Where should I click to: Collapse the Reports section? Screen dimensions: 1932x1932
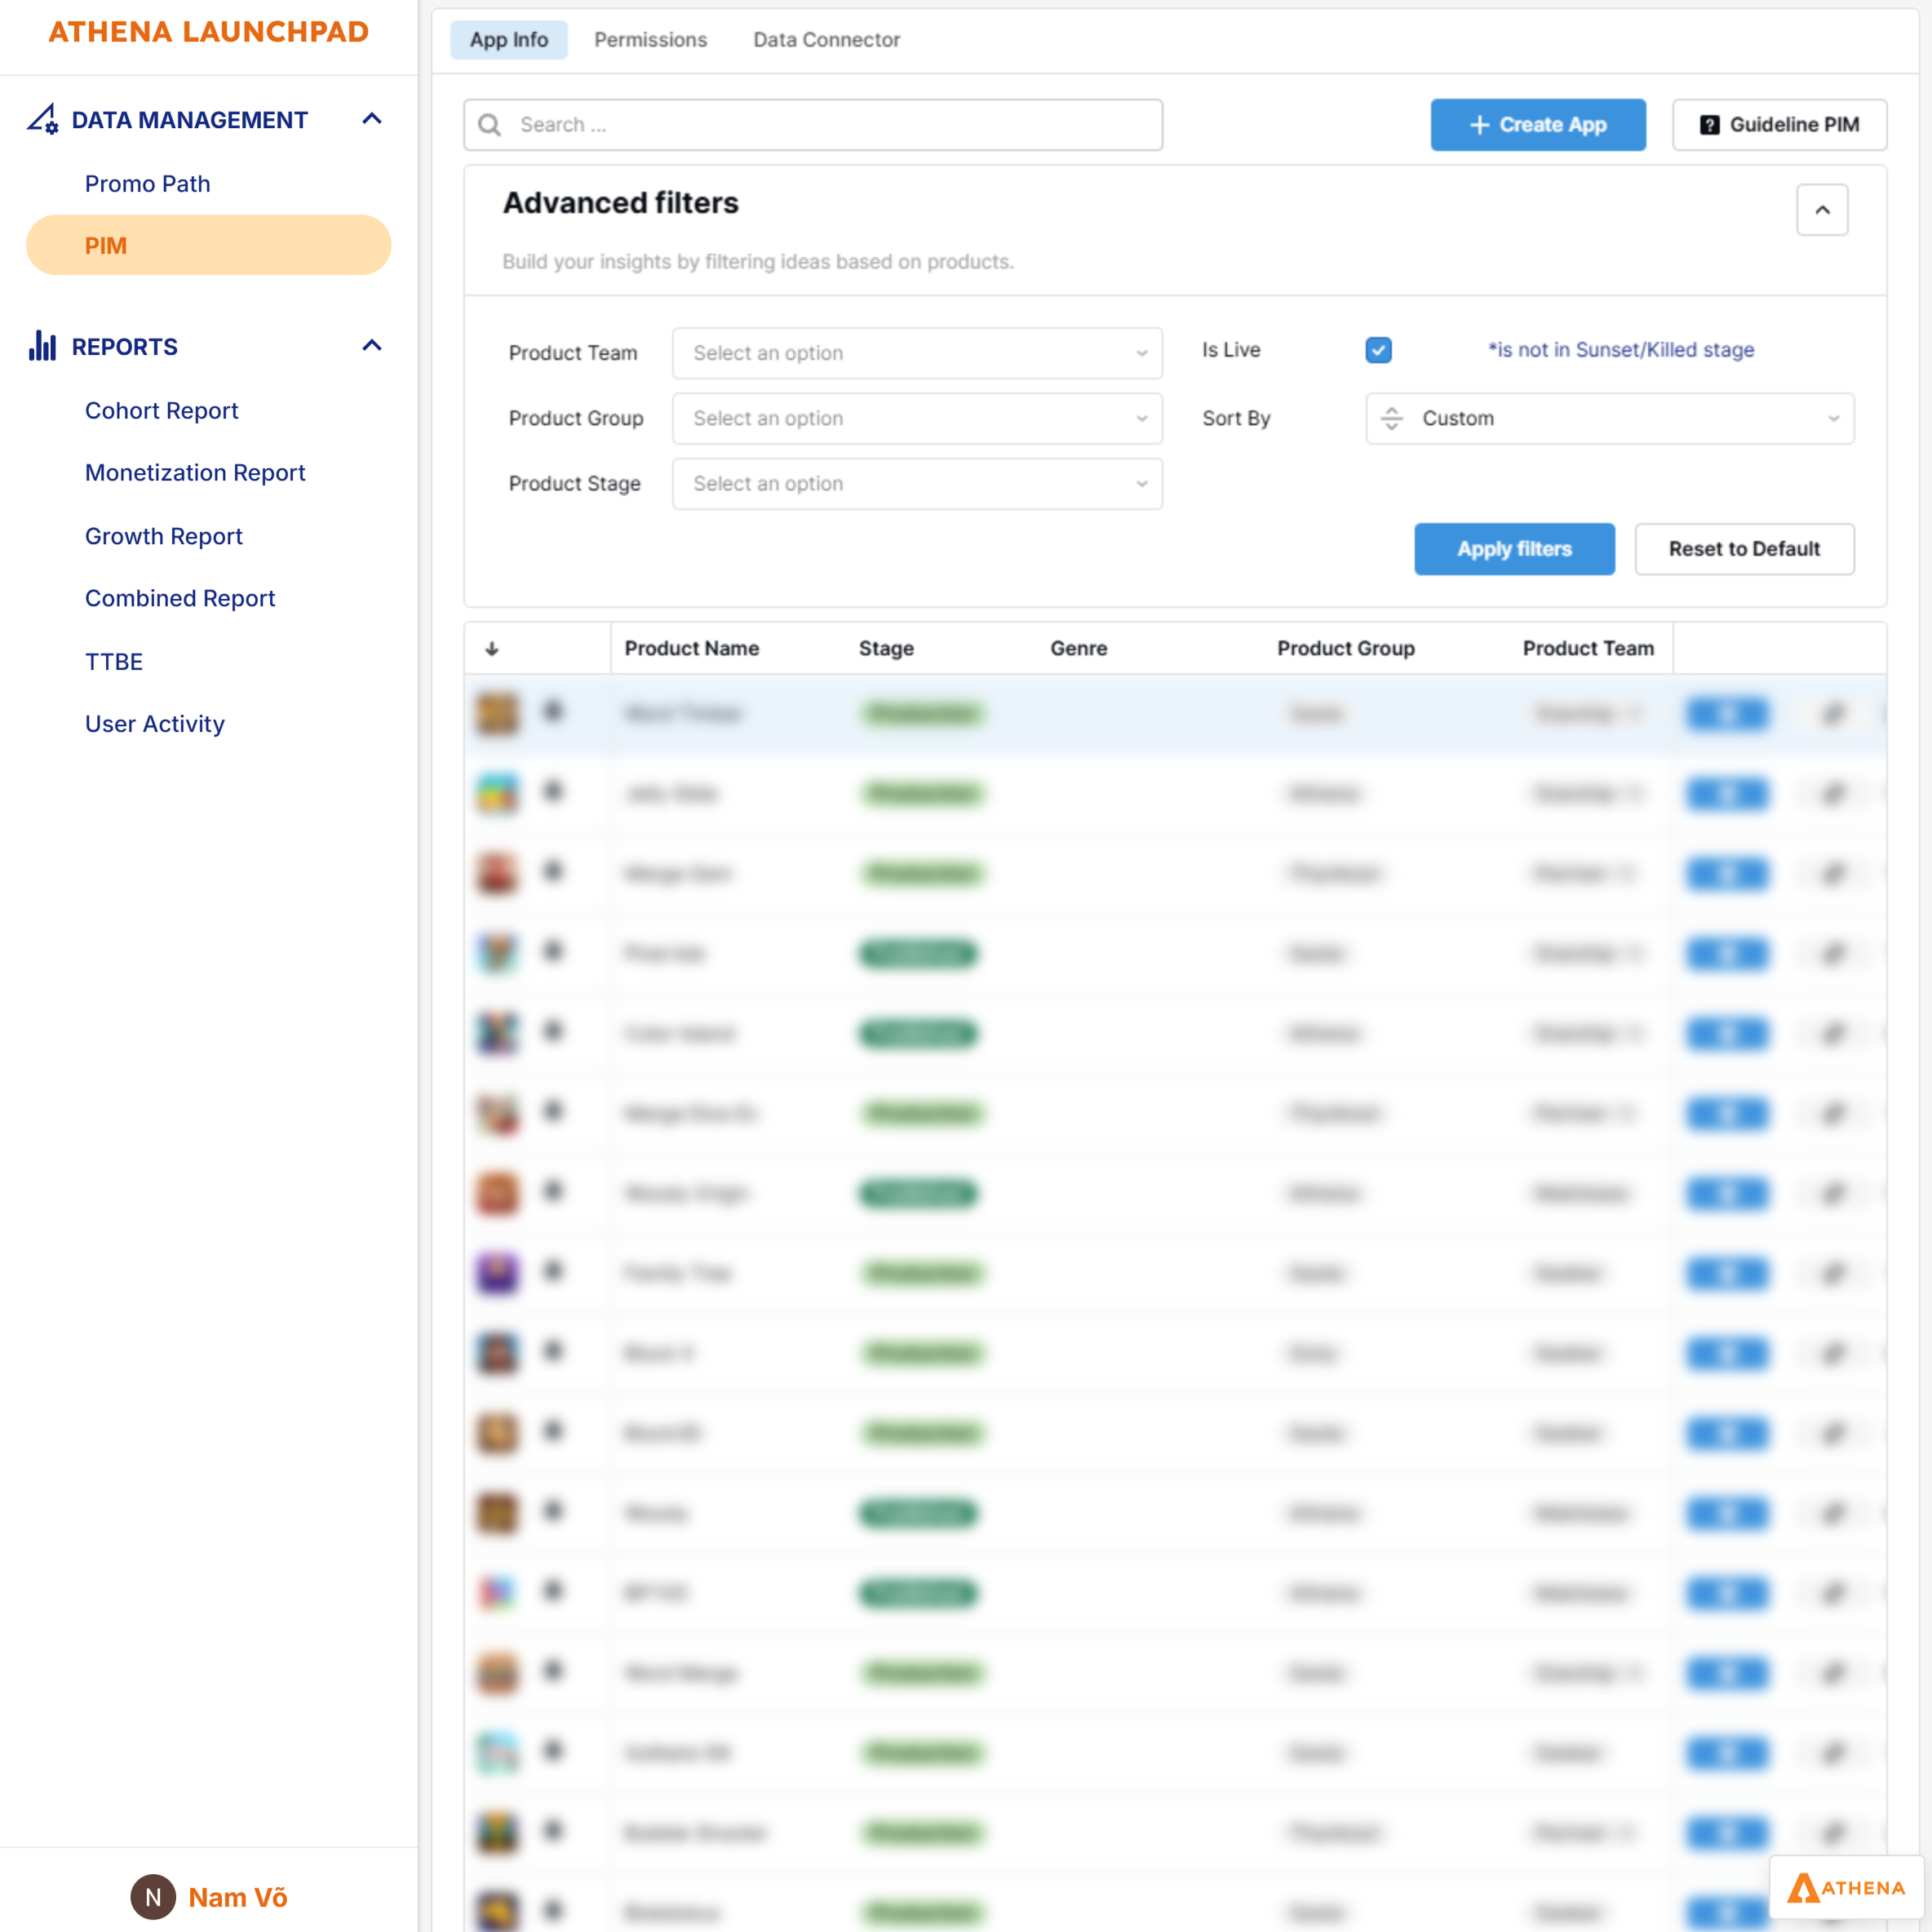372,346
